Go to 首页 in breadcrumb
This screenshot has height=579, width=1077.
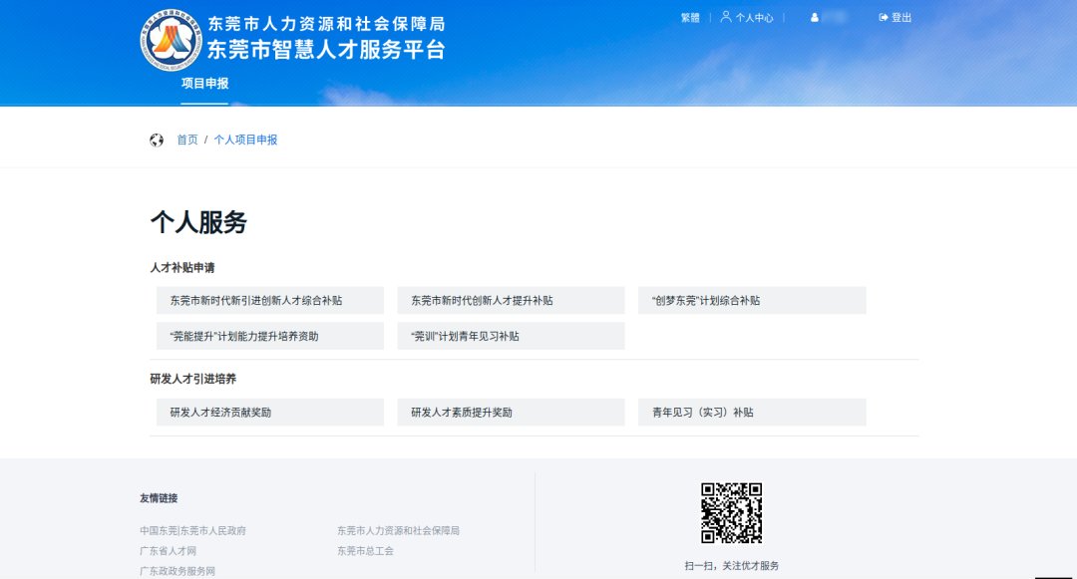point(187,141)
